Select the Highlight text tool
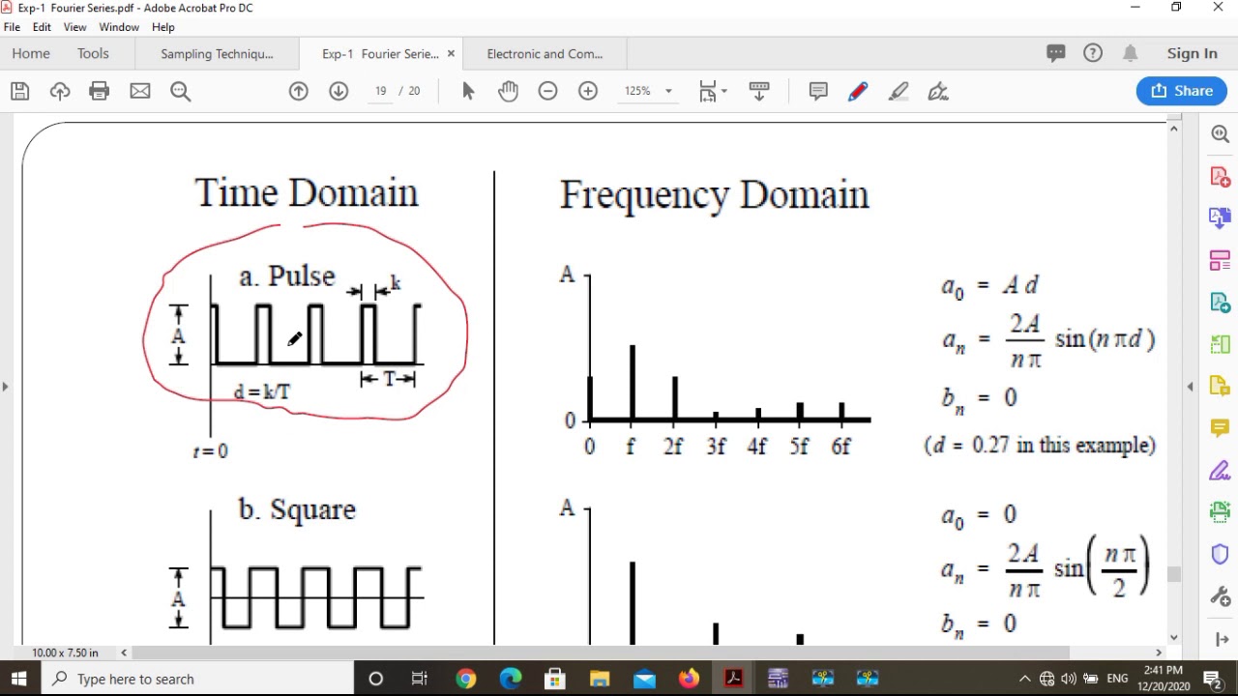 pos(899,91)
